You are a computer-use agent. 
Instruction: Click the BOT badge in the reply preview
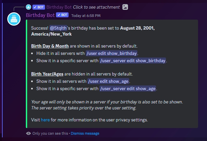click(x=39, y=7)
